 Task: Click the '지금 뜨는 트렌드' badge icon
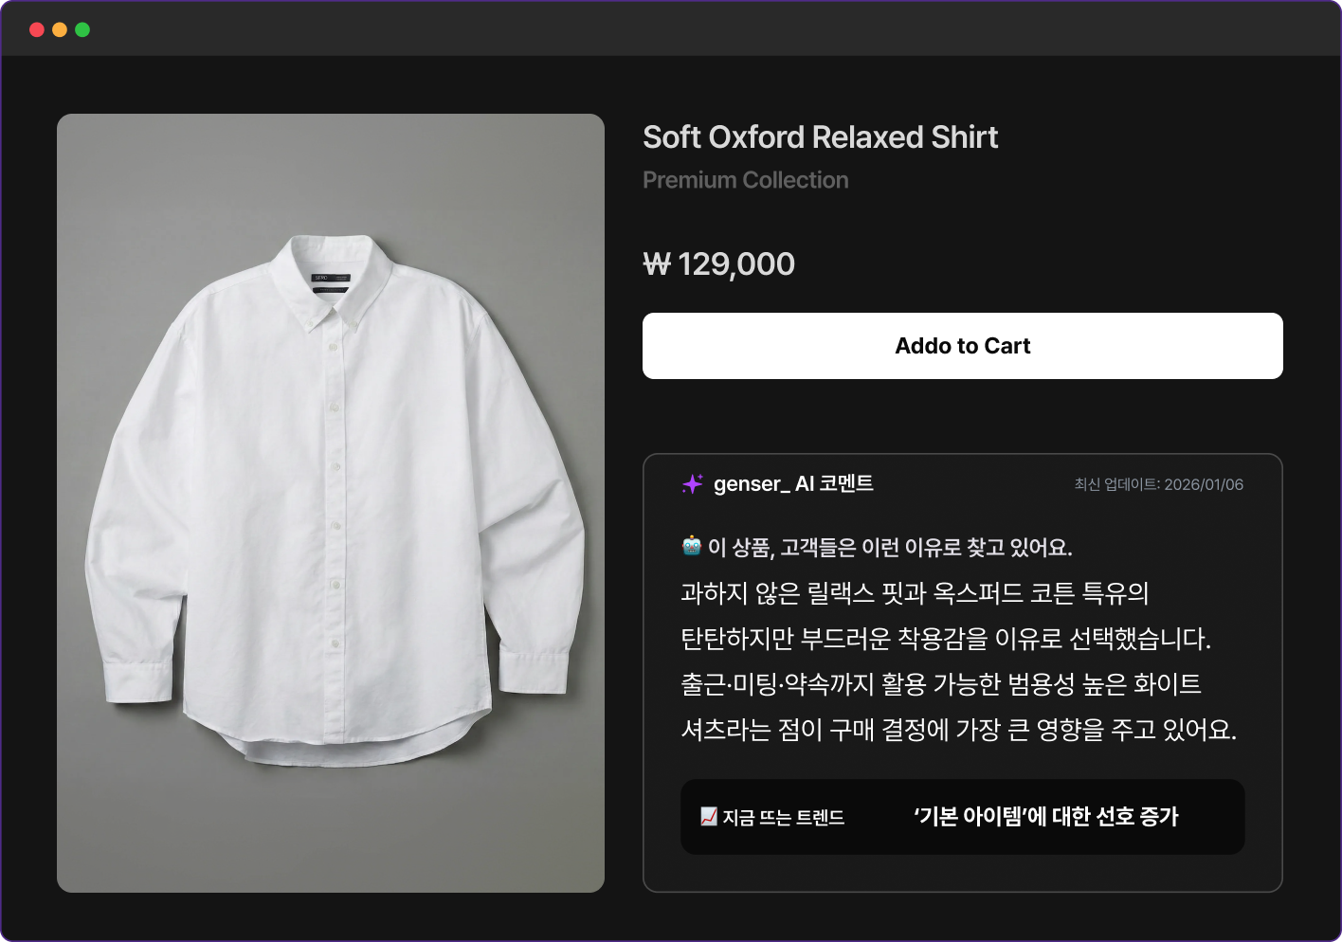click(706, 816)
